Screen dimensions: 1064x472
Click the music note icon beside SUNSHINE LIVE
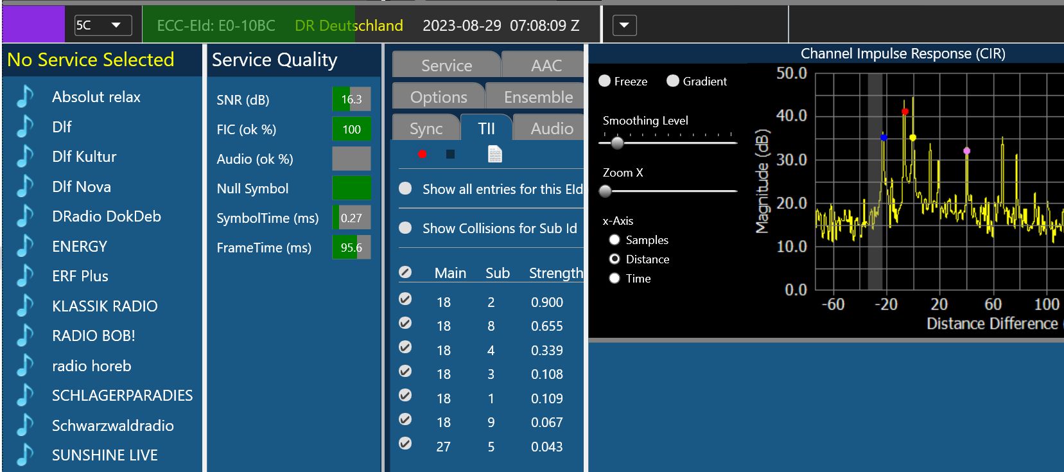click(x=25, y=455)
